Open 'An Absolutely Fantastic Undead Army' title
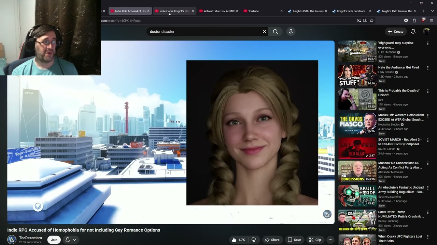437x245 pixels. click(401, 190)
